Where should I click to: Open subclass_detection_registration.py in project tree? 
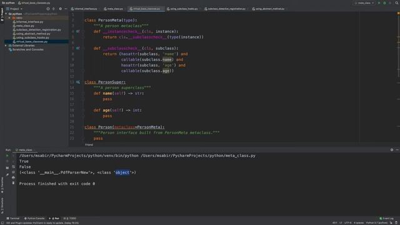[x=38, y=30]
